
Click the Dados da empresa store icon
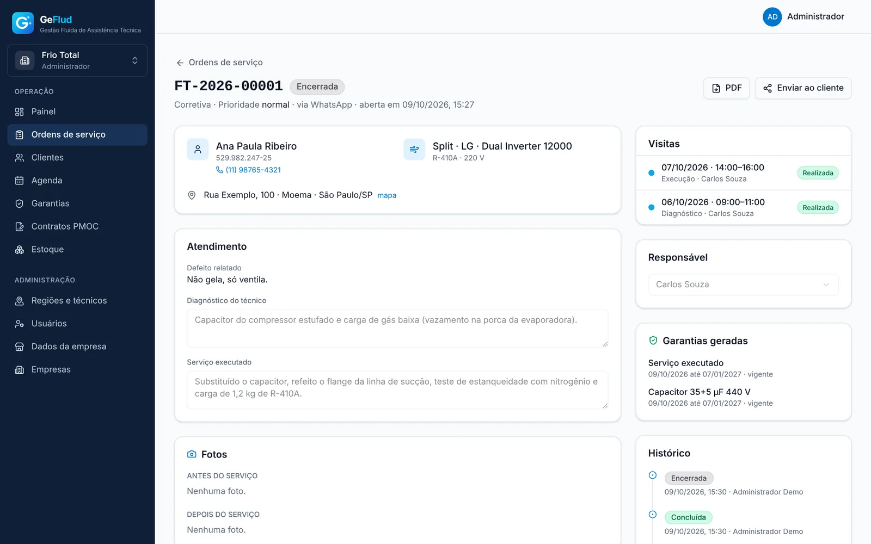pyautogui.click(x=20, y=347)
